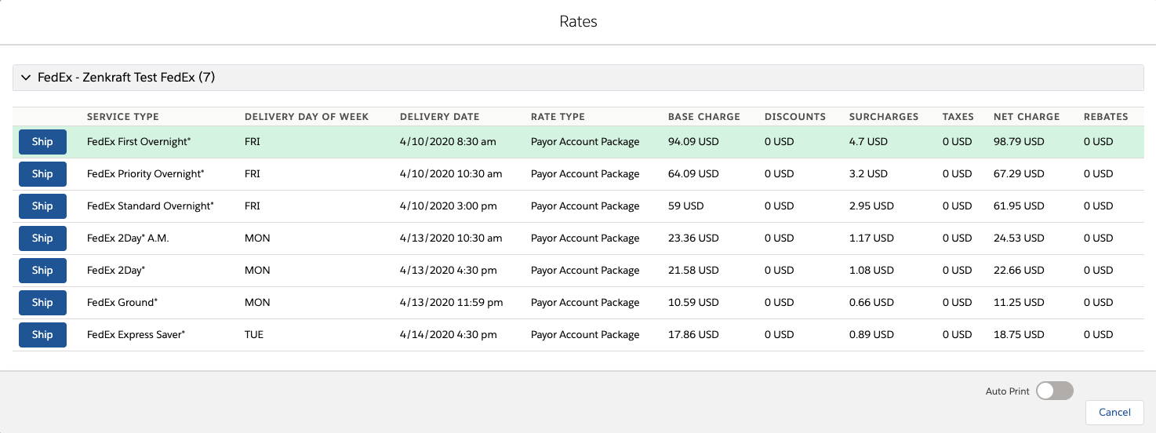Click the 1.17 USD surcharge

pyautogui.click(x=871, y=238)
